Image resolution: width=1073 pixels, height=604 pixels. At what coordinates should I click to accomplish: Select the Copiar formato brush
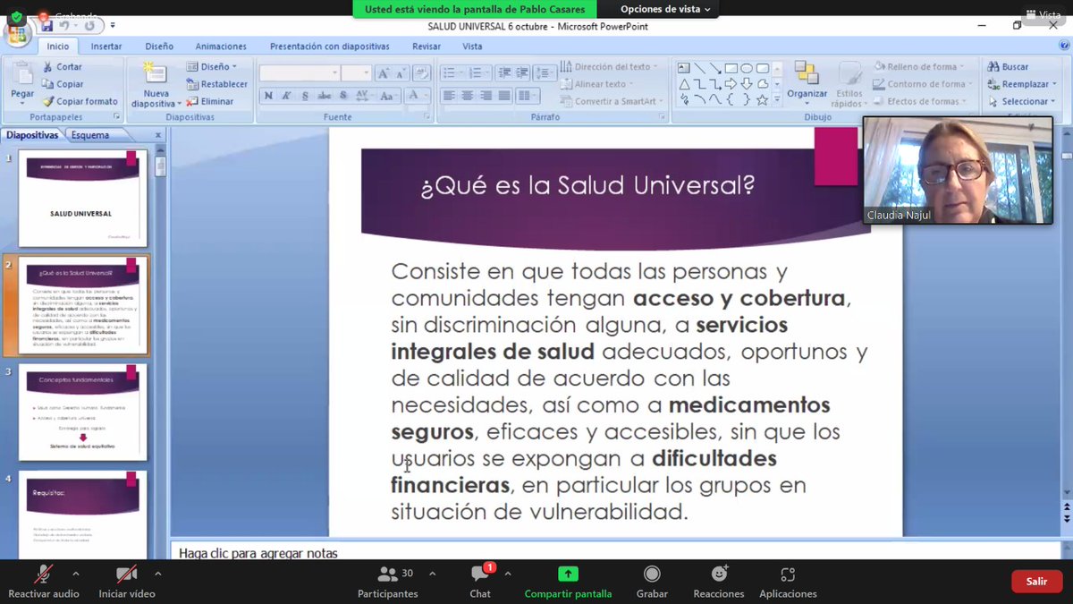pyautogui.click(x=80, y=101)
